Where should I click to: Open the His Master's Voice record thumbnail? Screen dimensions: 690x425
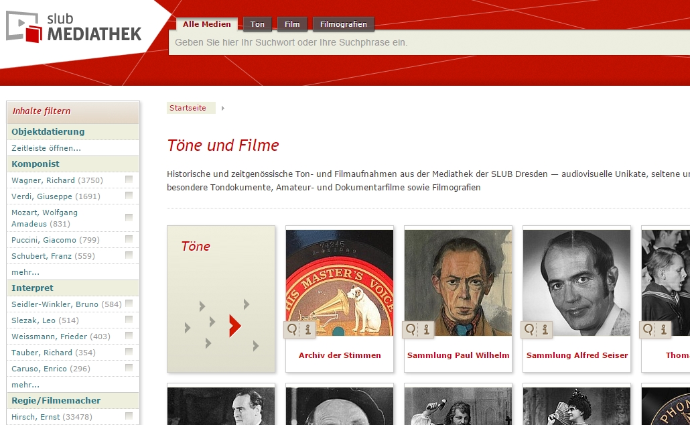point(340,283)
